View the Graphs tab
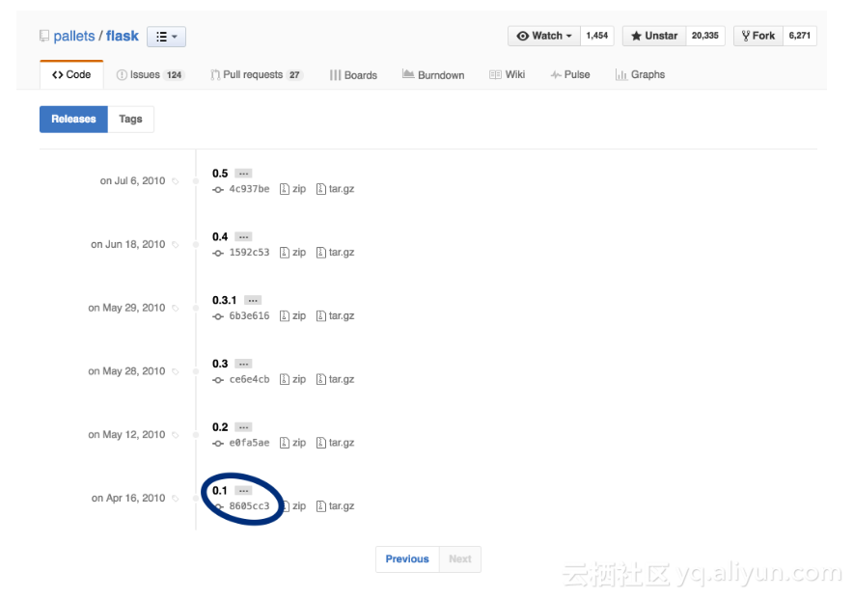This screenshot has width=853, height=598. pos(640,75)
